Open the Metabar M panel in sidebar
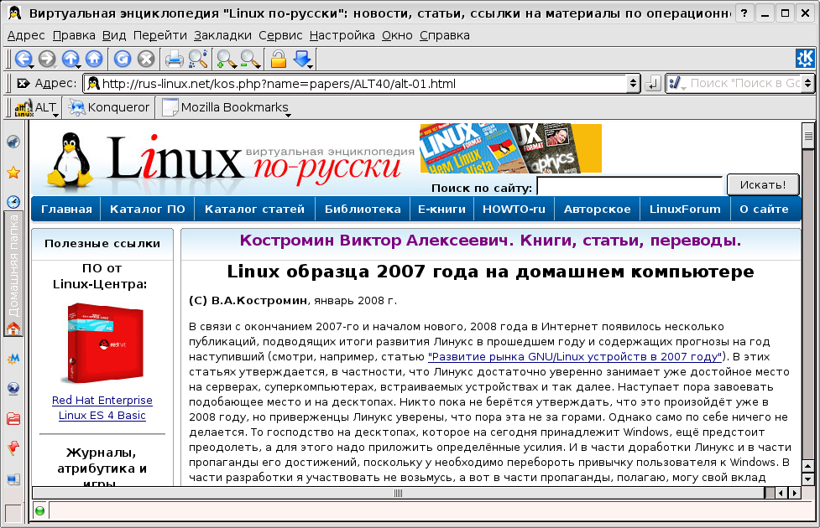This screenshot has width=820, height=528. [x=13, y=358]
